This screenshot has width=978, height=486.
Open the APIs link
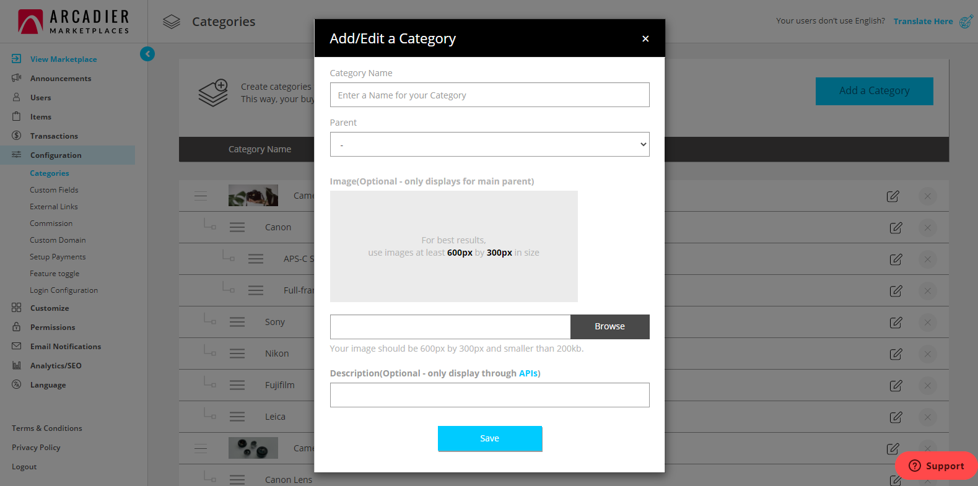tap(528, 373)
